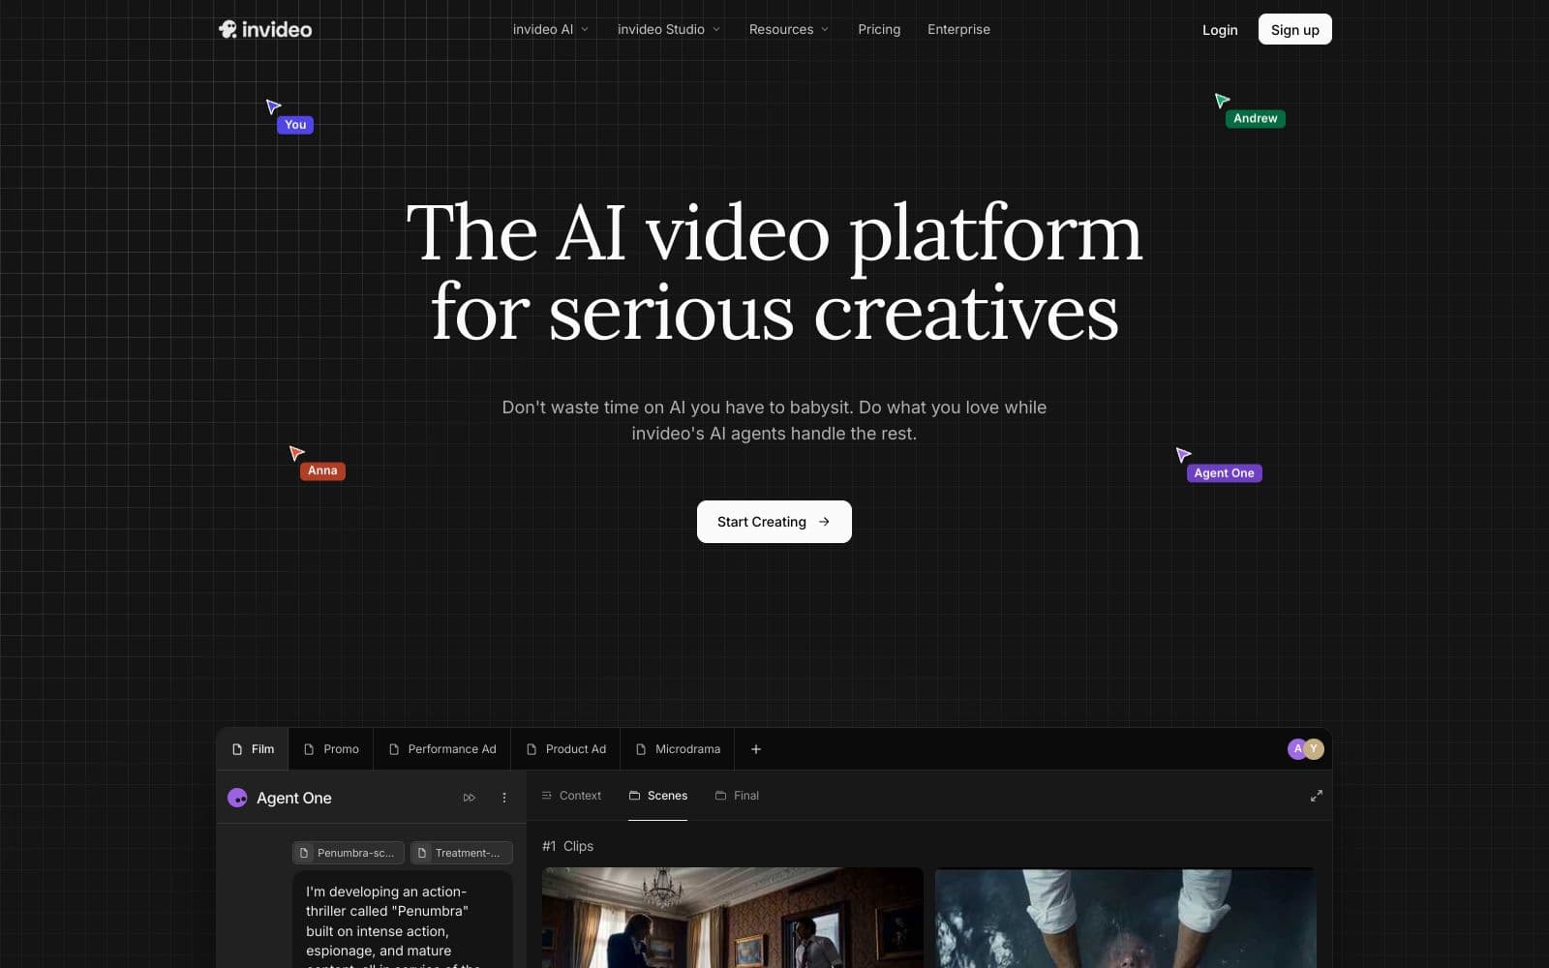Expand the scenes panel to fullscreen
The width and height of the screenshot is (1549, 968).
click(1316, 796)
